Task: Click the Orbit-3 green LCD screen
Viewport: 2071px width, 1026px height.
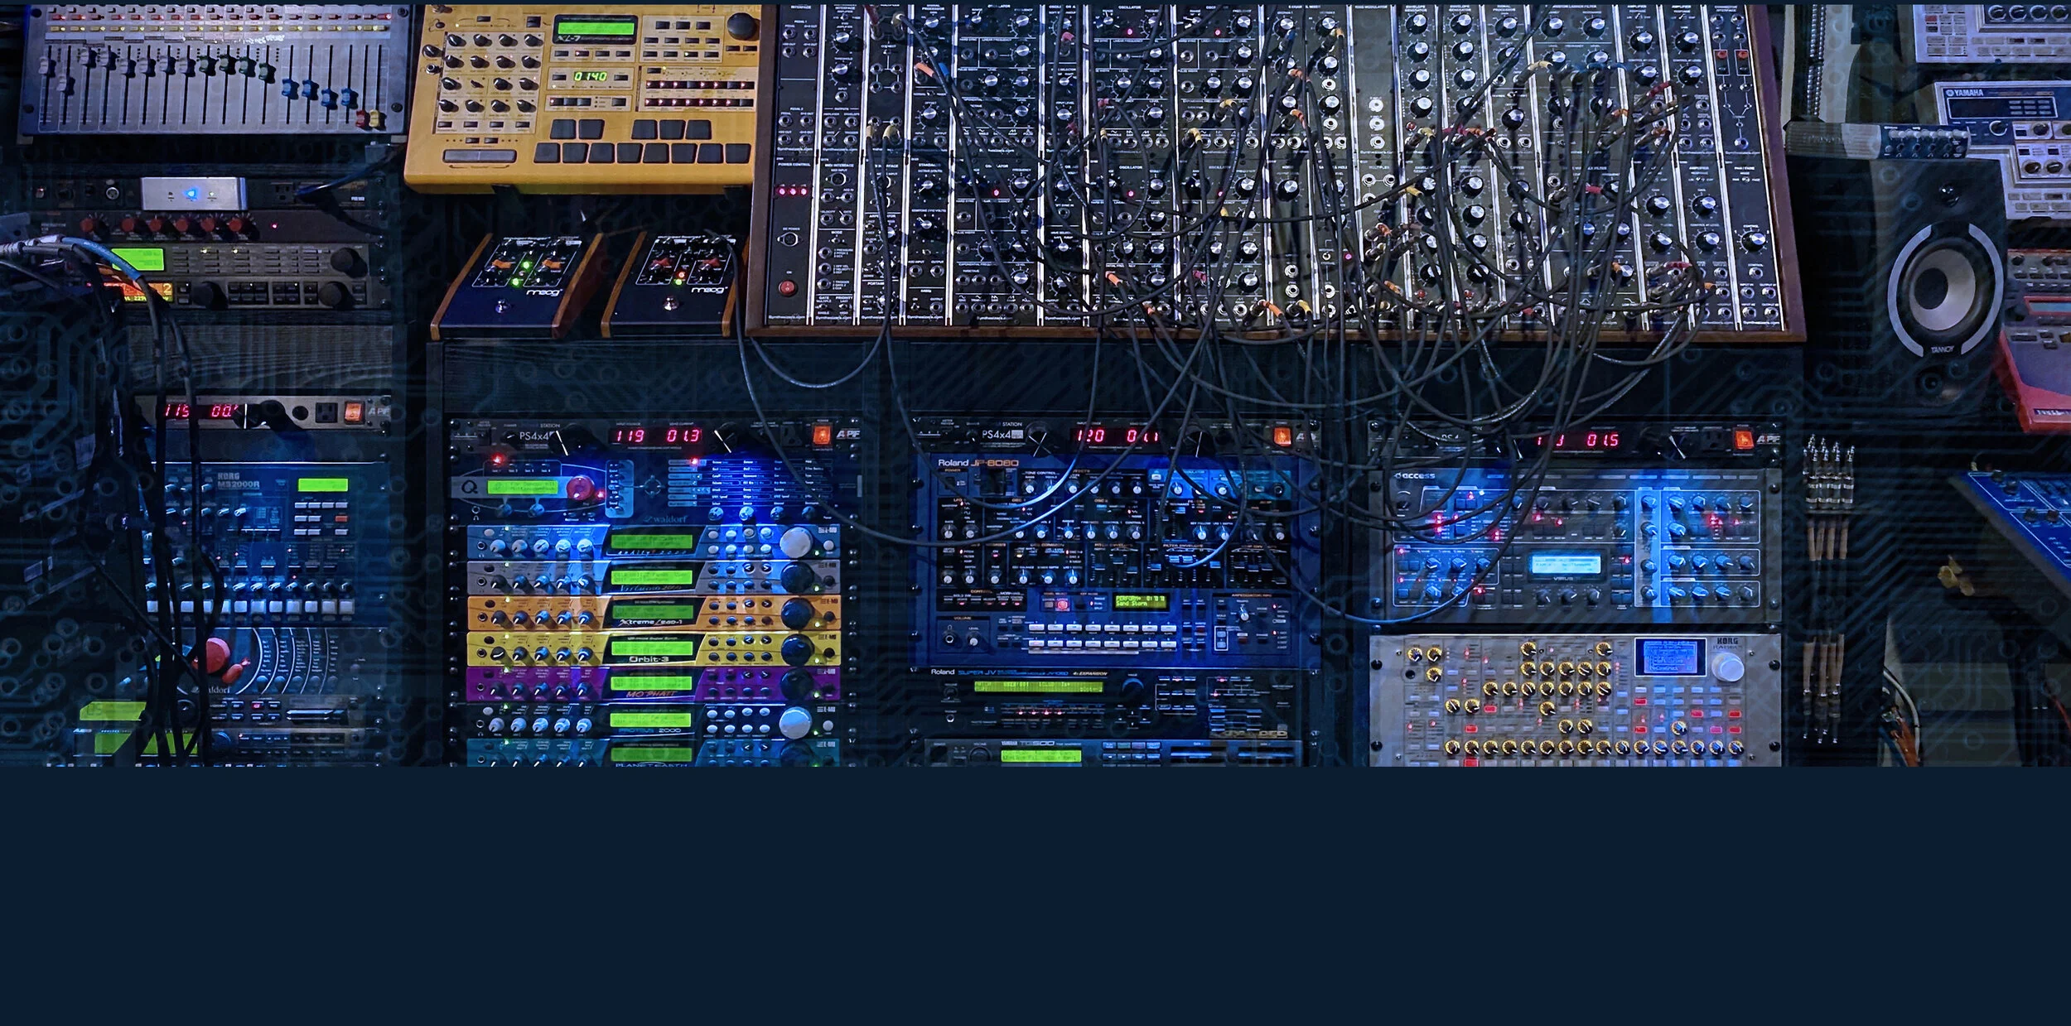Action: click(651, 649)
